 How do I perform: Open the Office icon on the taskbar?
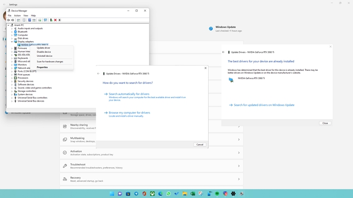(x=144, y=193)
